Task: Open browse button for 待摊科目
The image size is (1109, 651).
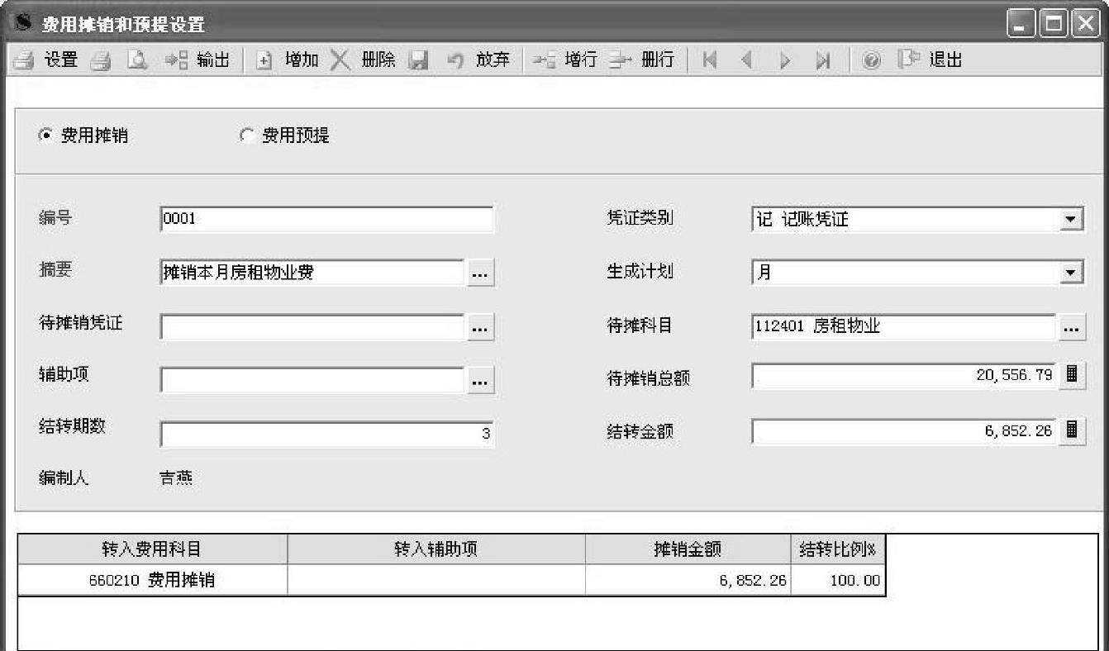Action: (x=1072, y=328)
